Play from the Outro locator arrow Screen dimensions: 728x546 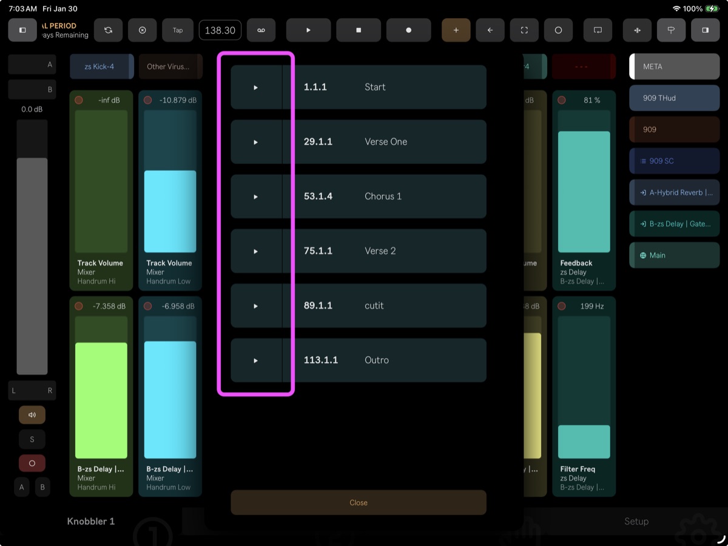click(256, 361)
